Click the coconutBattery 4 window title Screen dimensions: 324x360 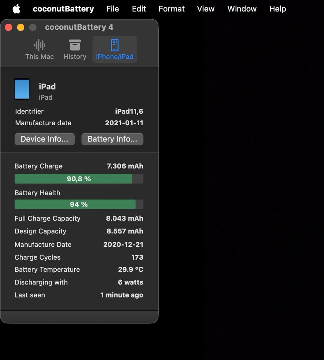pos(79,27)
